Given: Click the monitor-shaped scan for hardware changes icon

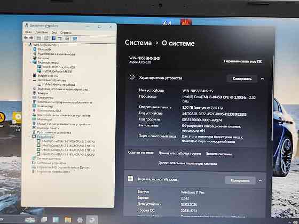Looking at the screenshot, I should click(x=75, y=38).
